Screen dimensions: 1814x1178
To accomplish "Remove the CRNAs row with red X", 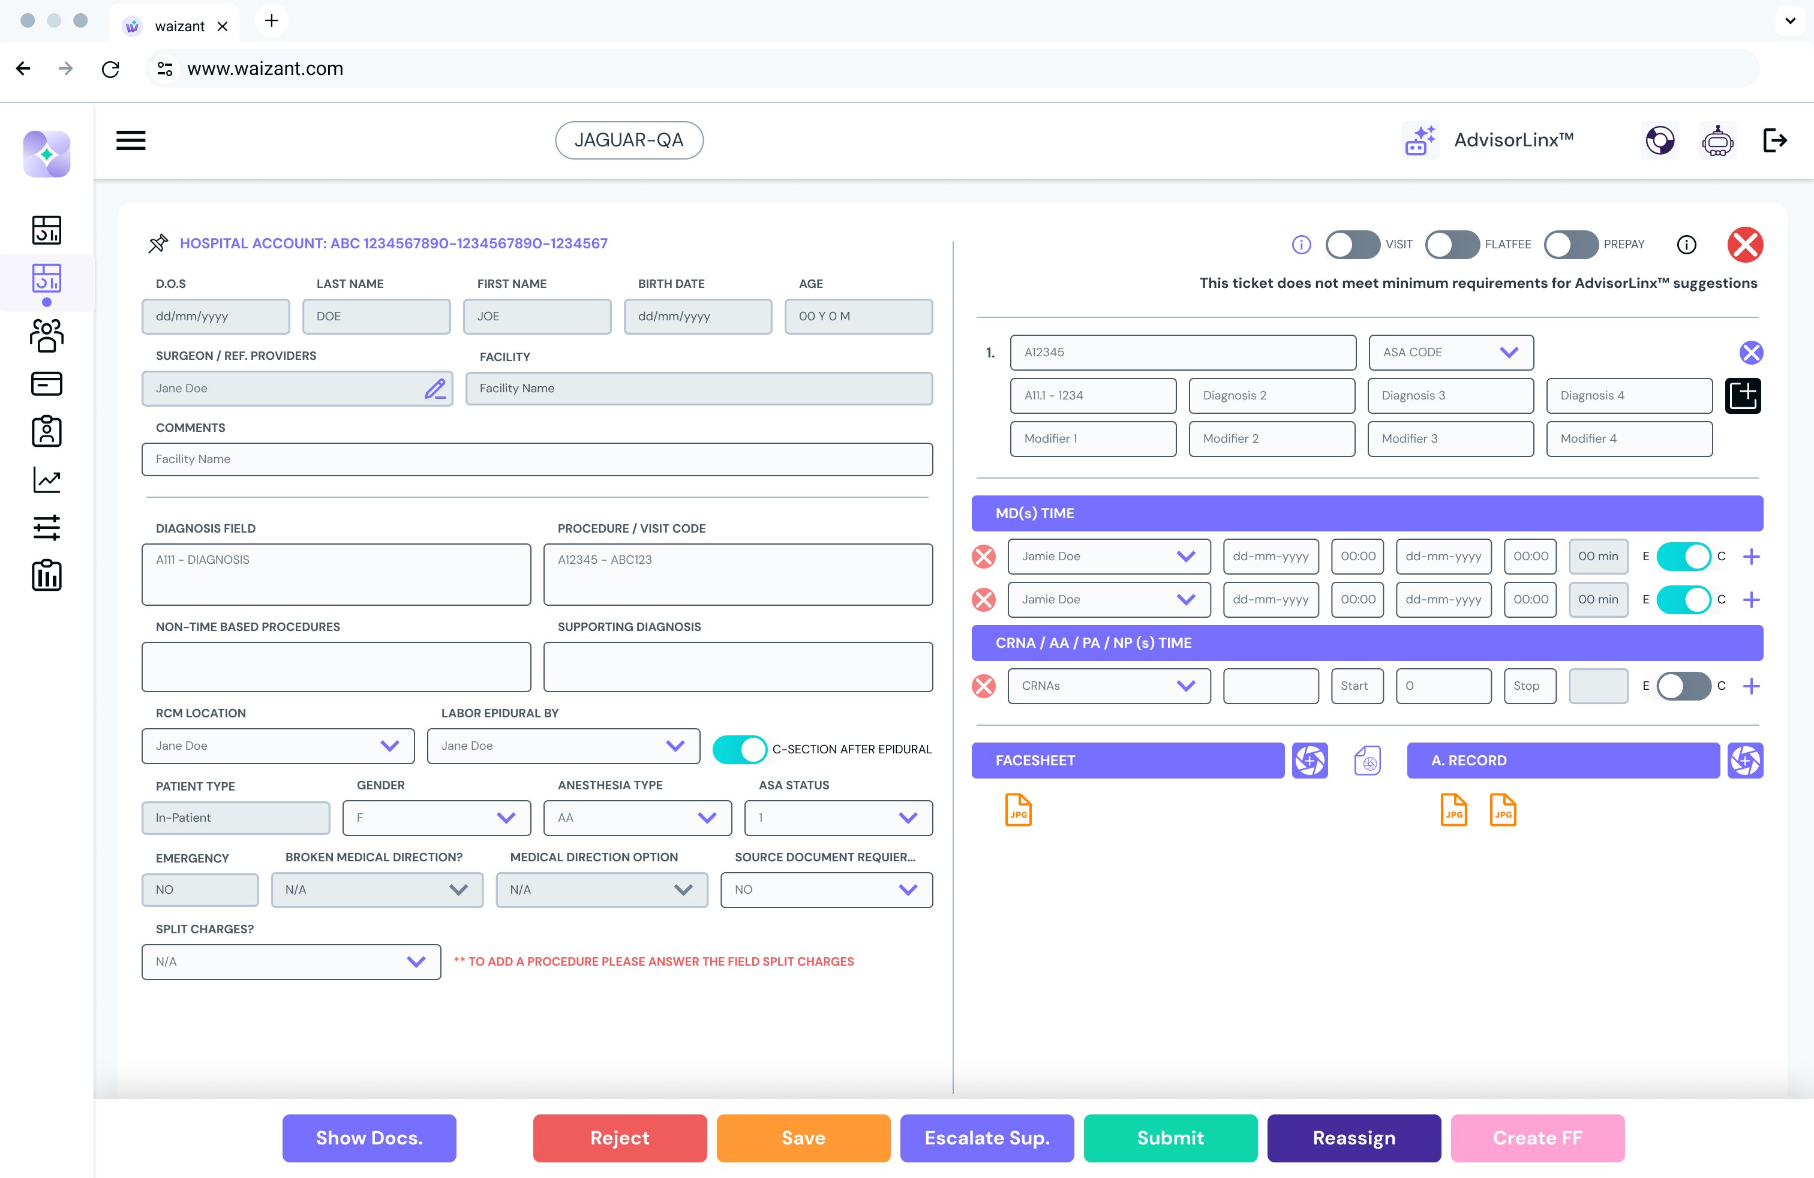I will [984, 686].
